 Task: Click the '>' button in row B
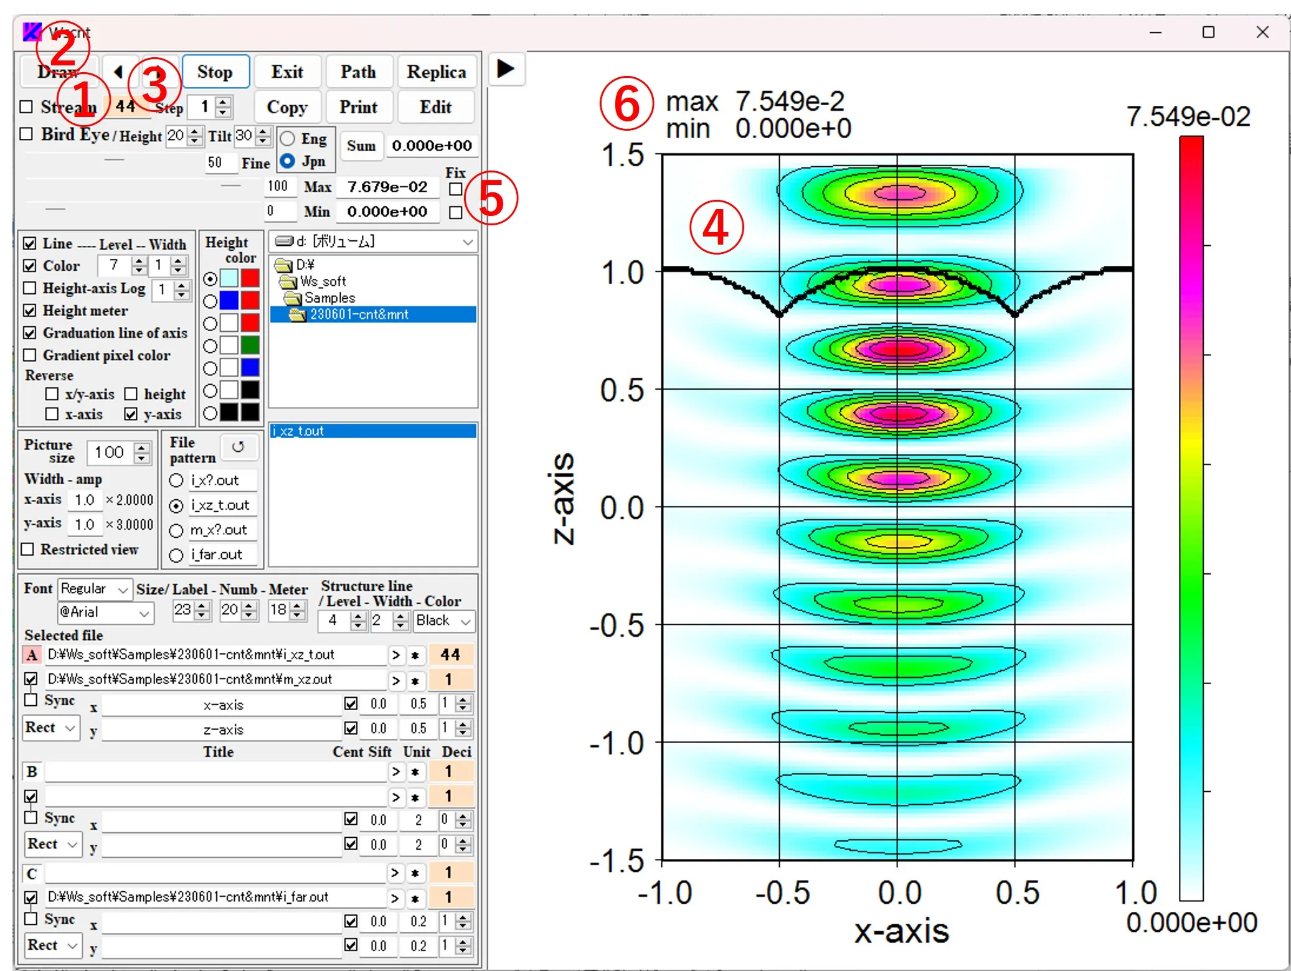[x=395, y=772]
